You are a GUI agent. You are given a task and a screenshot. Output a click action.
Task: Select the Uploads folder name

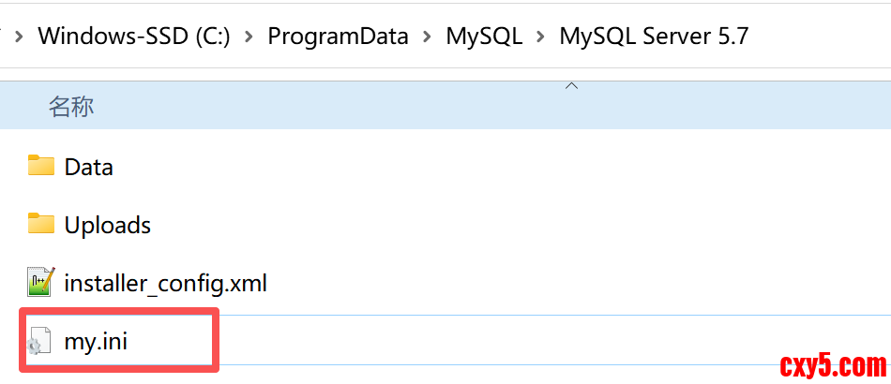pos(108,226)
